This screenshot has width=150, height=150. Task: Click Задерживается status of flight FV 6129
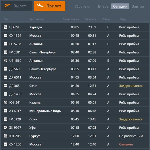(x=131, y=119)
